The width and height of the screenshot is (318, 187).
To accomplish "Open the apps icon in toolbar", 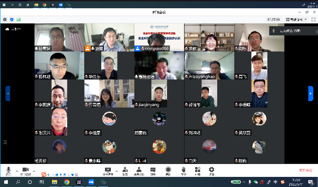I will pos(197,170).
